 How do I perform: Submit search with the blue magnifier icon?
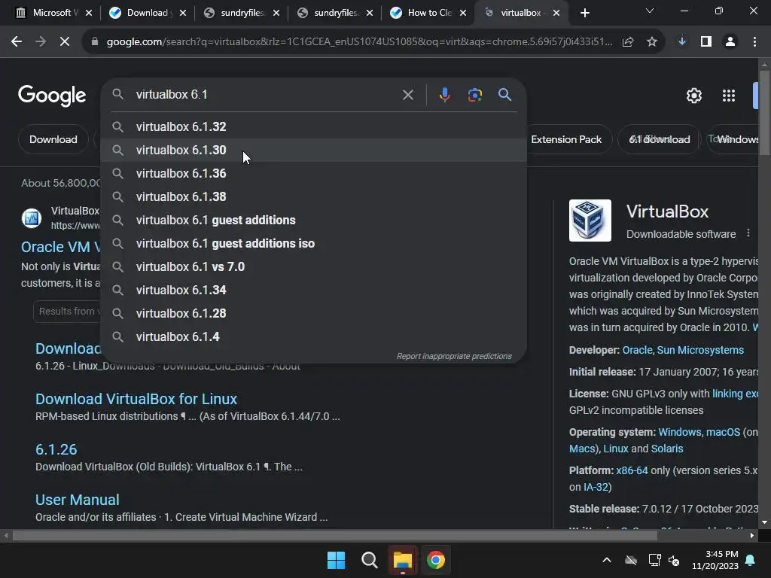point(505,95)
